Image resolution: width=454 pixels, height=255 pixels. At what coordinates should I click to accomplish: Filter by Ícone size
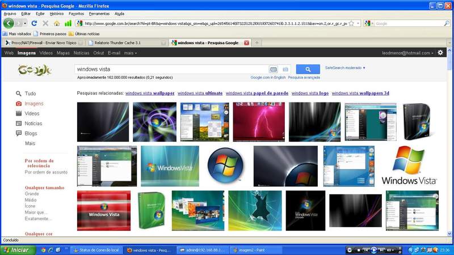pyautogui.click(x=30, y=206)
